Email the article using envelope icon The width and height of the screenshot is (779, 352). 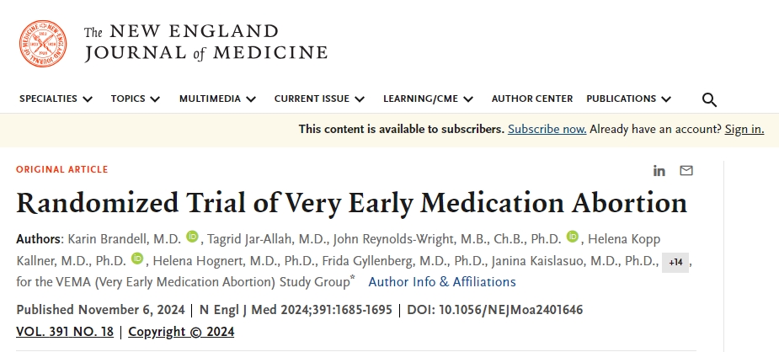(x=686, y=170)
